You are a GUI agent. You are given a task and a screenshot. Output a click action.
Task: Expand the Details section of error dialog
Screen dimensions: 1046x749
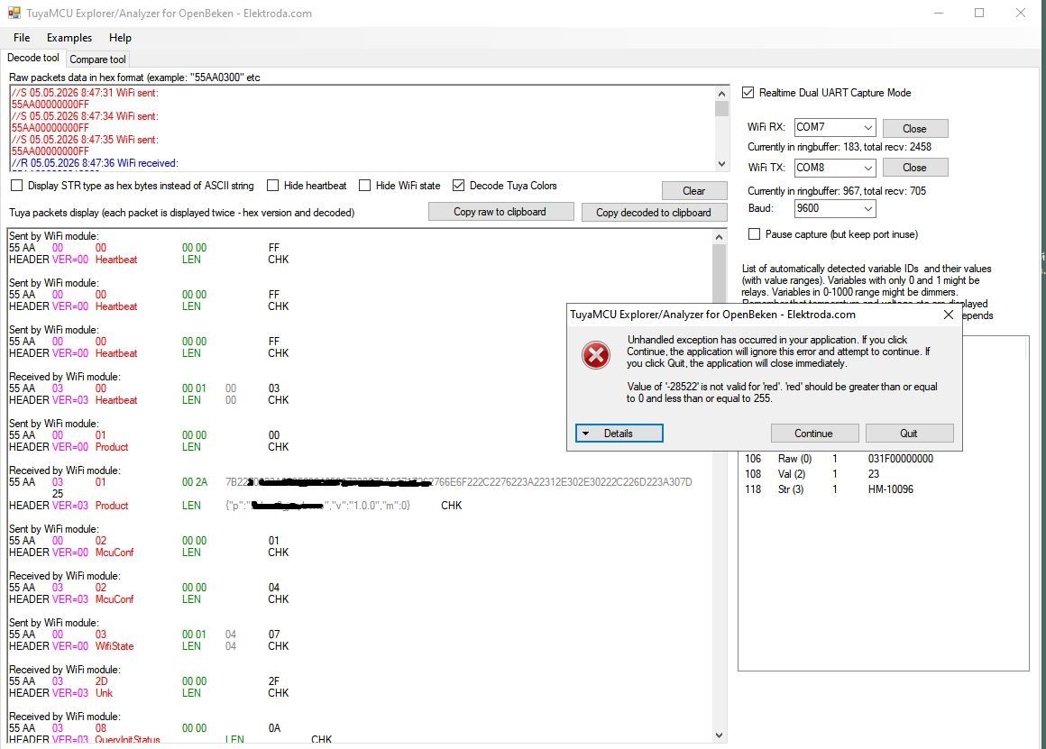tap(619, 434)
